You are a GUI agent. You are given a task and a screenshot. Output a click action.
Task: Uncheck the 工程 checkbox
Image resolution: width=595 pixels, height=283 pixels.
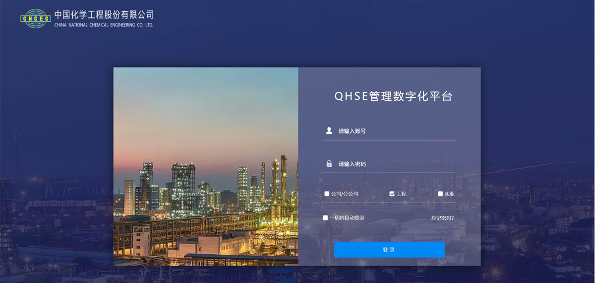click(392, 194)
